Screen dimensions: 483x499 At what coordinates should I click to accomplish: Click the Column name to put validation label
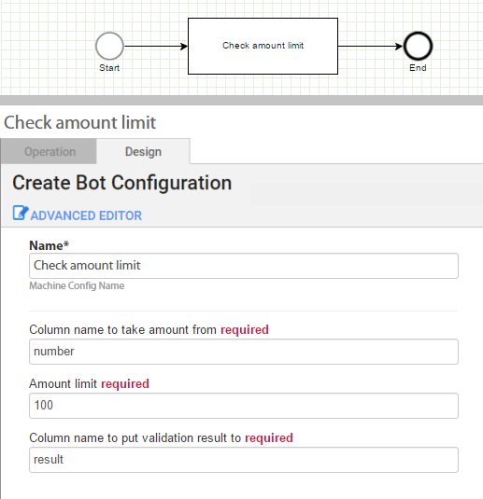[161, 437]
